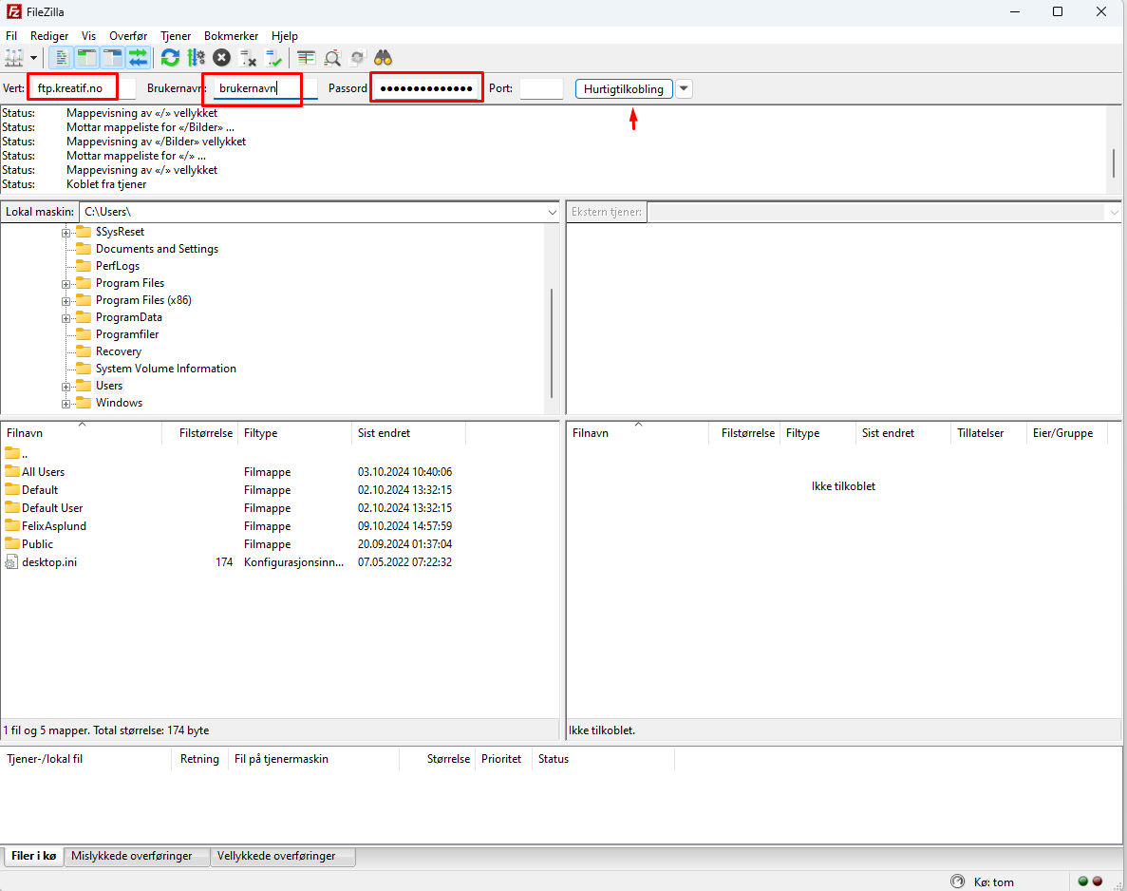Open the Tjener menu
Screen dimensions: 1127x891
pos(176,35)
